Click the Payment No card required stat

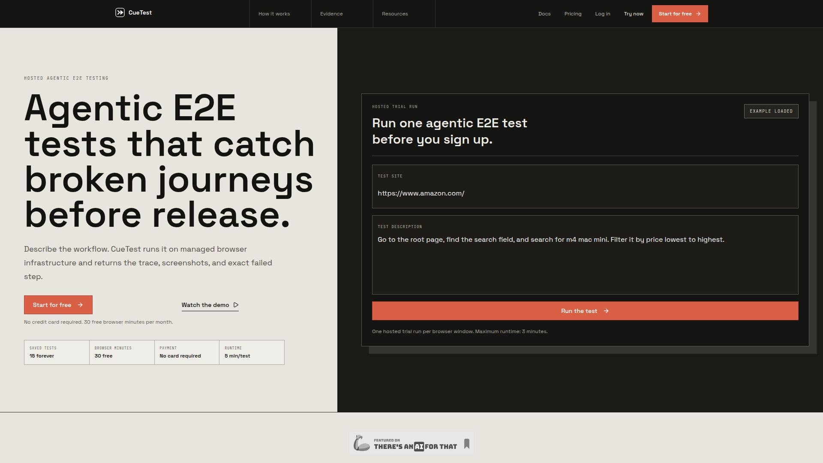pyautogui.click(x=187, y=352)
